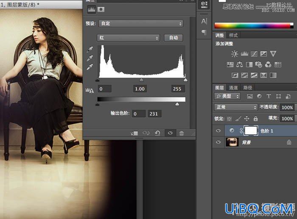Open the Character panel icon
The height and width of the screenshot is (219, 297).
pyautogui.click(x=204, y=21)
